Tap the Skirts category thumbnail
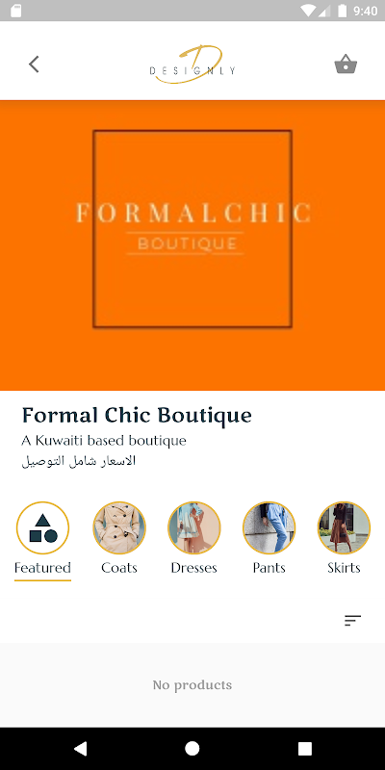This screenshot has width=385, height=770. click(344, 527)
